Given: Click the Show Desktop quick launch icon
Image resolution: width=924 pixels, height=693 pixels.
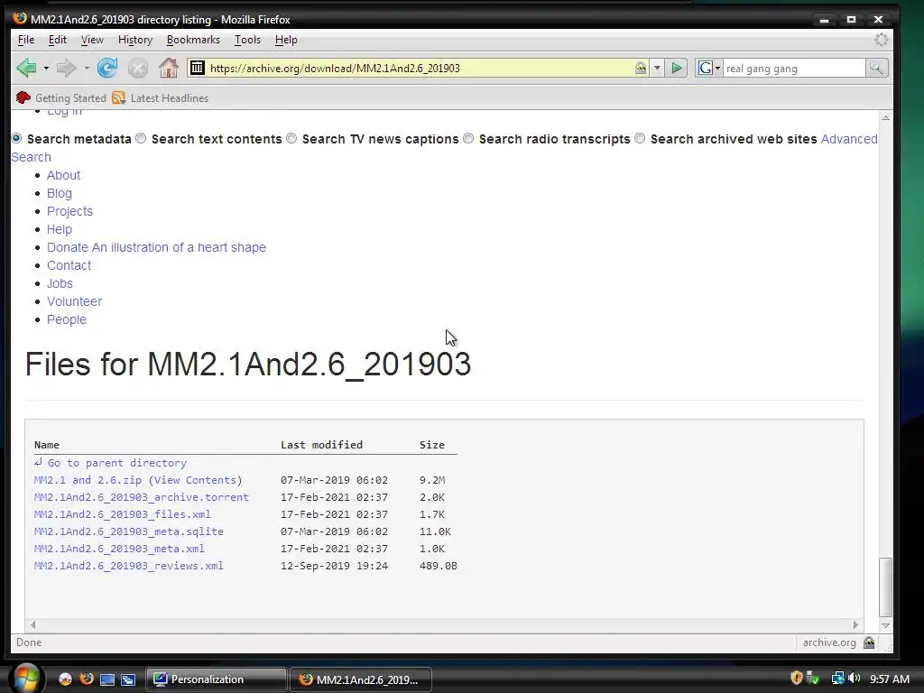Looking at the screenshot, I should pyautogui.click(x=107, y=679).
